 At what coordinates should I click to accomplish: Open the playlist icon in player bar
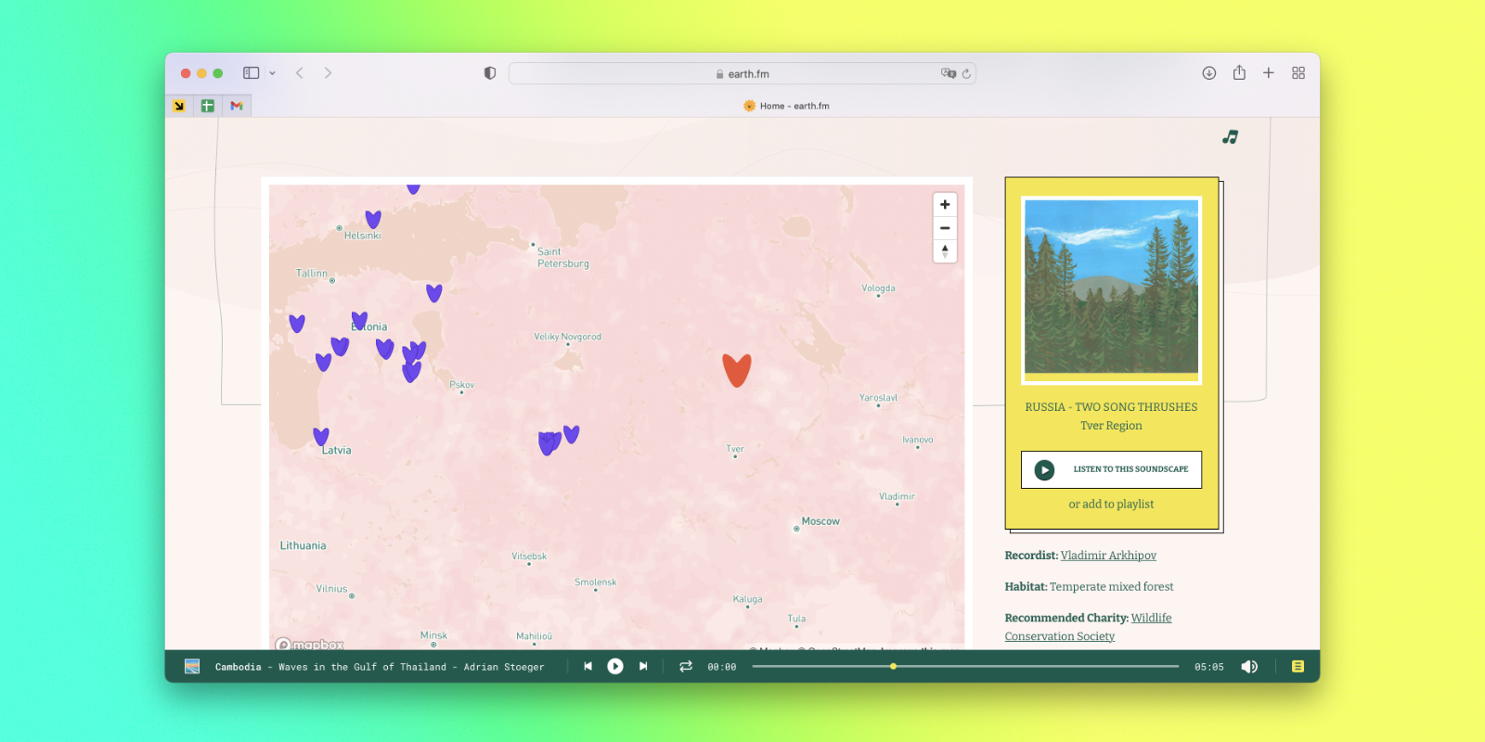coord(1298,666)
